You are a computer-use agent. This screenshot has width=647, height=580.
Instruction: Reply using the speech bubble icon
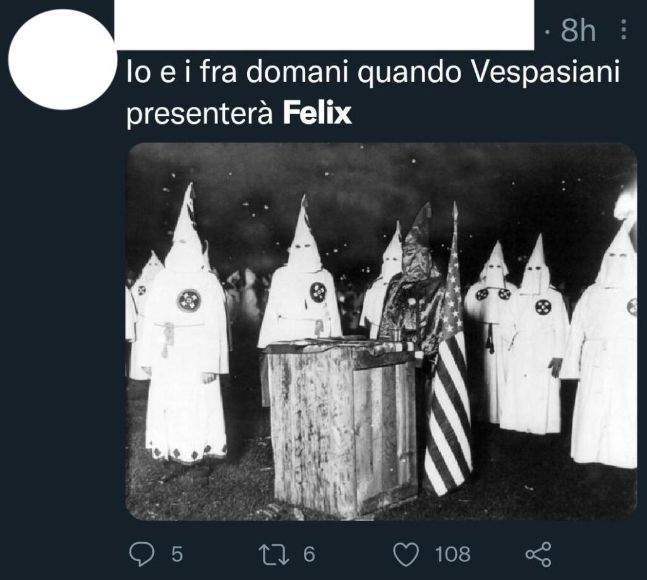point(142,553)
